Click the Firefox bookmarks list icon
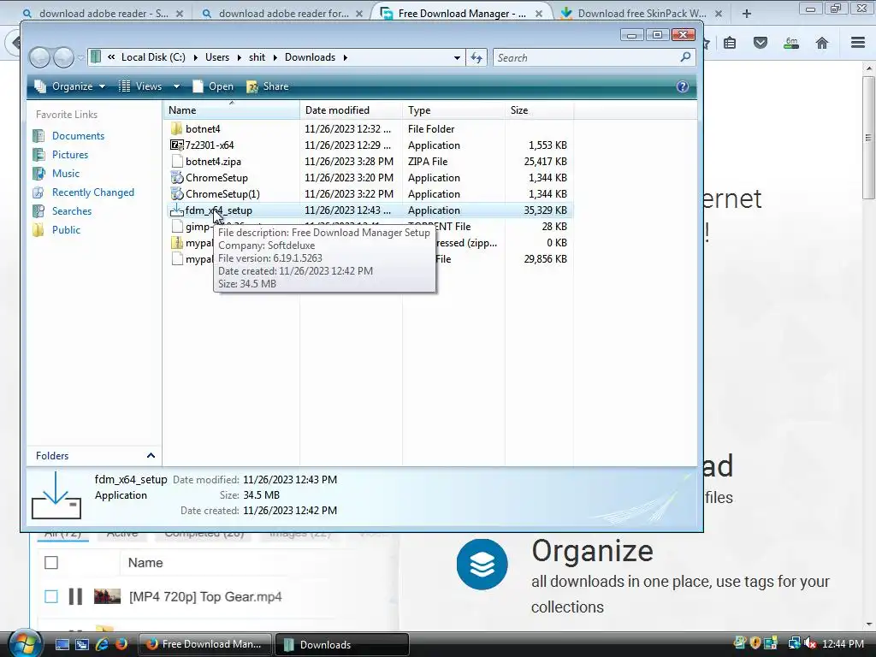The width and height of the screenshot is (876, 657). tap(730, 43)
